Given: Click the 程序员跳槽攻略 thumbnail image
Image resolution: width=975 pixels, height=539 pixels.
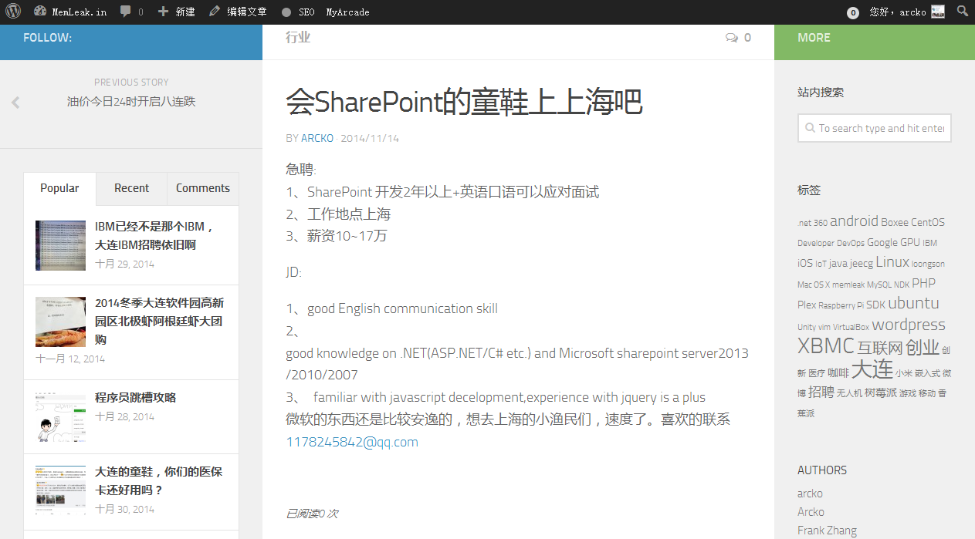Looking at the screenshot, I should coord(61,417).
